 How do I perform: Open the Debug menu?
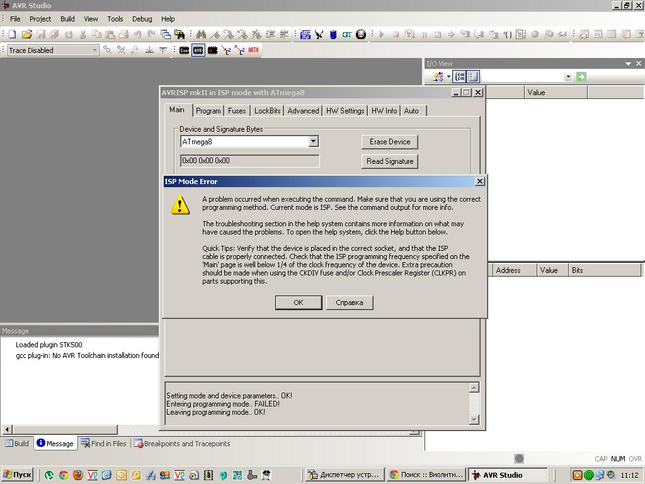pos(142,19)
